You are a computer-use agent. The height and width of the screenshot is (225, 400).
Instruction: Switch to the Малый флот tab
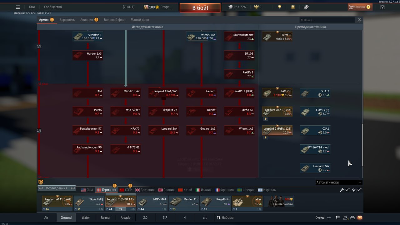140,20
